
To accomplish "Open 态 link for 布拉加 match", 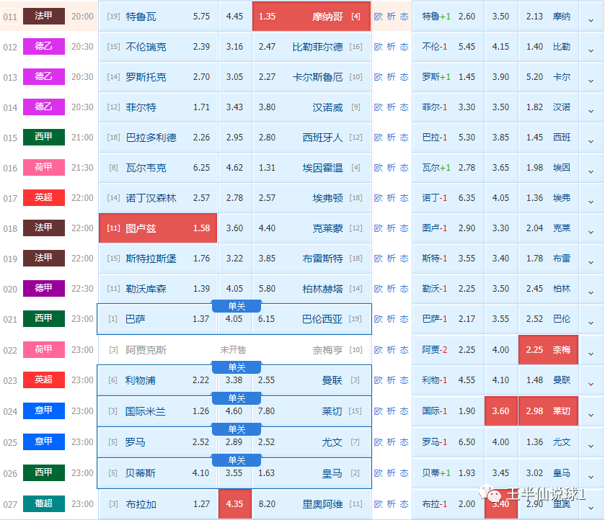I will tap(404, 504).
